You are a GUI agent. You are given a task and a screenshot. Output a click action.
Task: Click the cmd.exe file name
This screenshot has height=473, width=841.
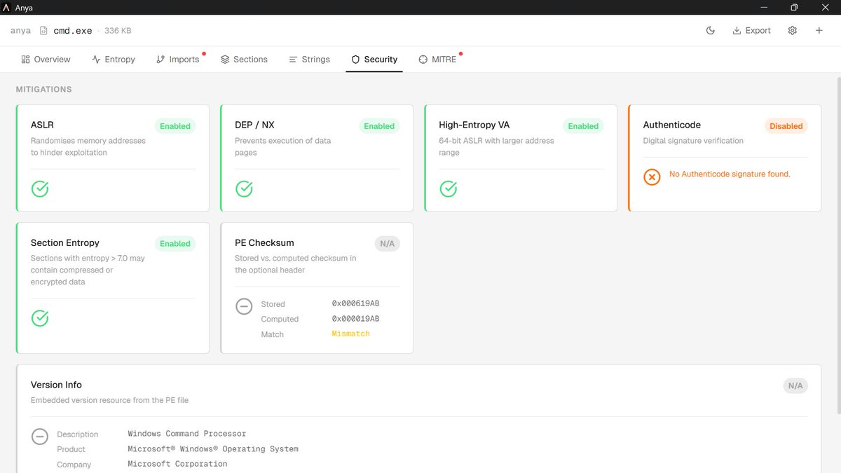tap(73, 31)
